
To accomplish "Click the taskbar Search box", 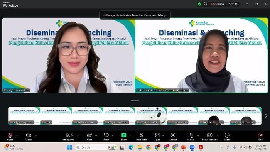I will point(96,147).
